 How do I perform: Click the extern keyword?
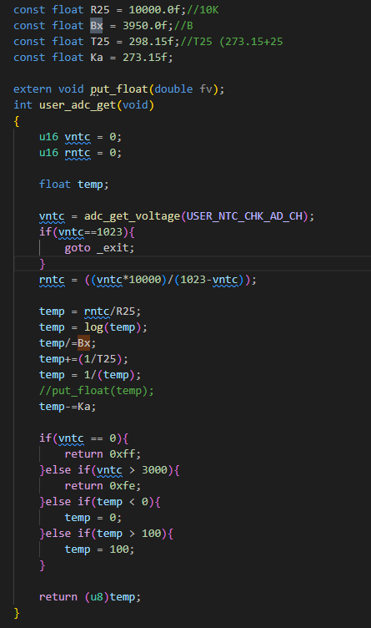33,89
